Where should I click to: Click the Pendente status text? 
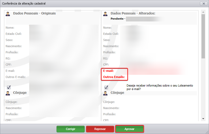[118, 19]
